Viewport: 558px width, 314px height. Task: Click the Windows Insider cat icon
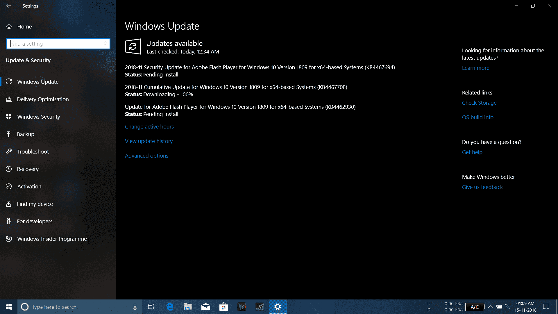[x=9, y=239]
